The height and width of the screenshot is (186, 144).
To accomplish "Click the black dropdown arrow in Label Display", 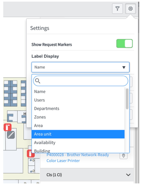I will [x=124, y=68].
